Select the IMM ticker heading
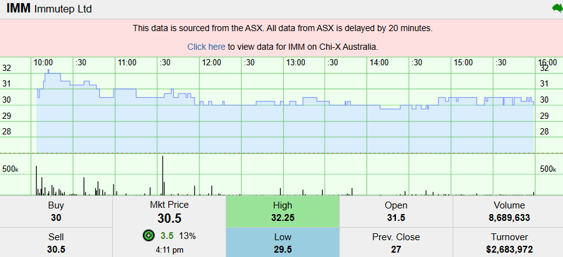 (19, 9)
